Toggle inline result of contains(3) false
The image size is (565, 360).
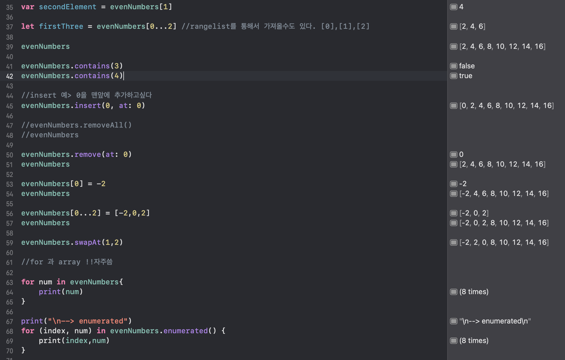(x=454, y=66)
